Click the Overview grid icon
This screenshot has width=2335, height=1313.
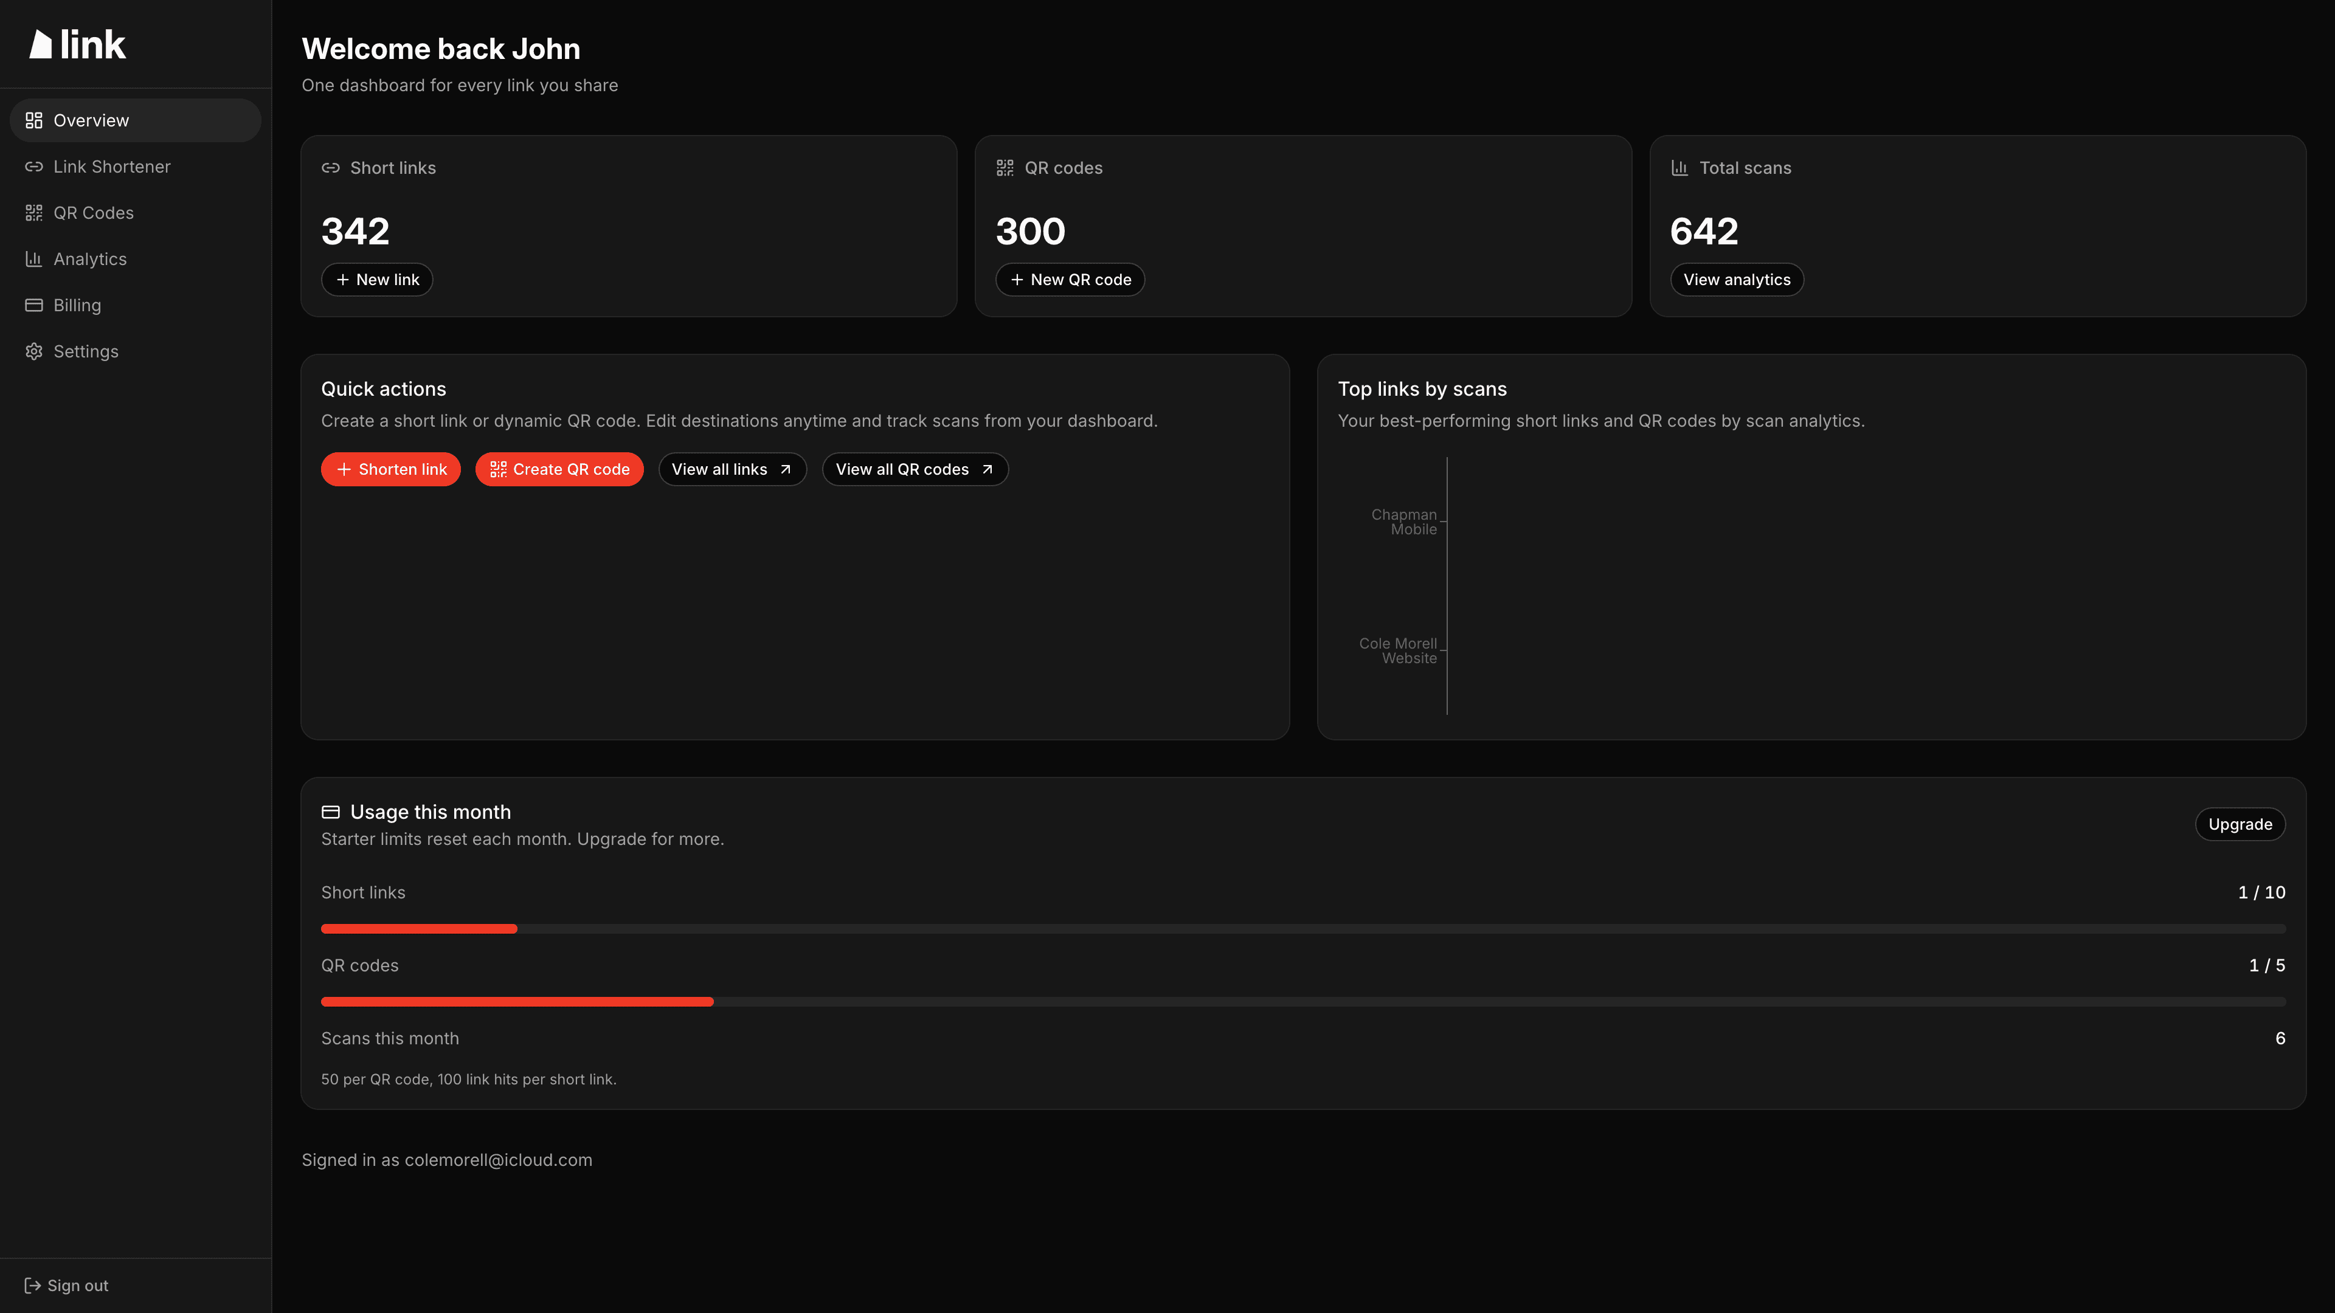coord(33,120)
